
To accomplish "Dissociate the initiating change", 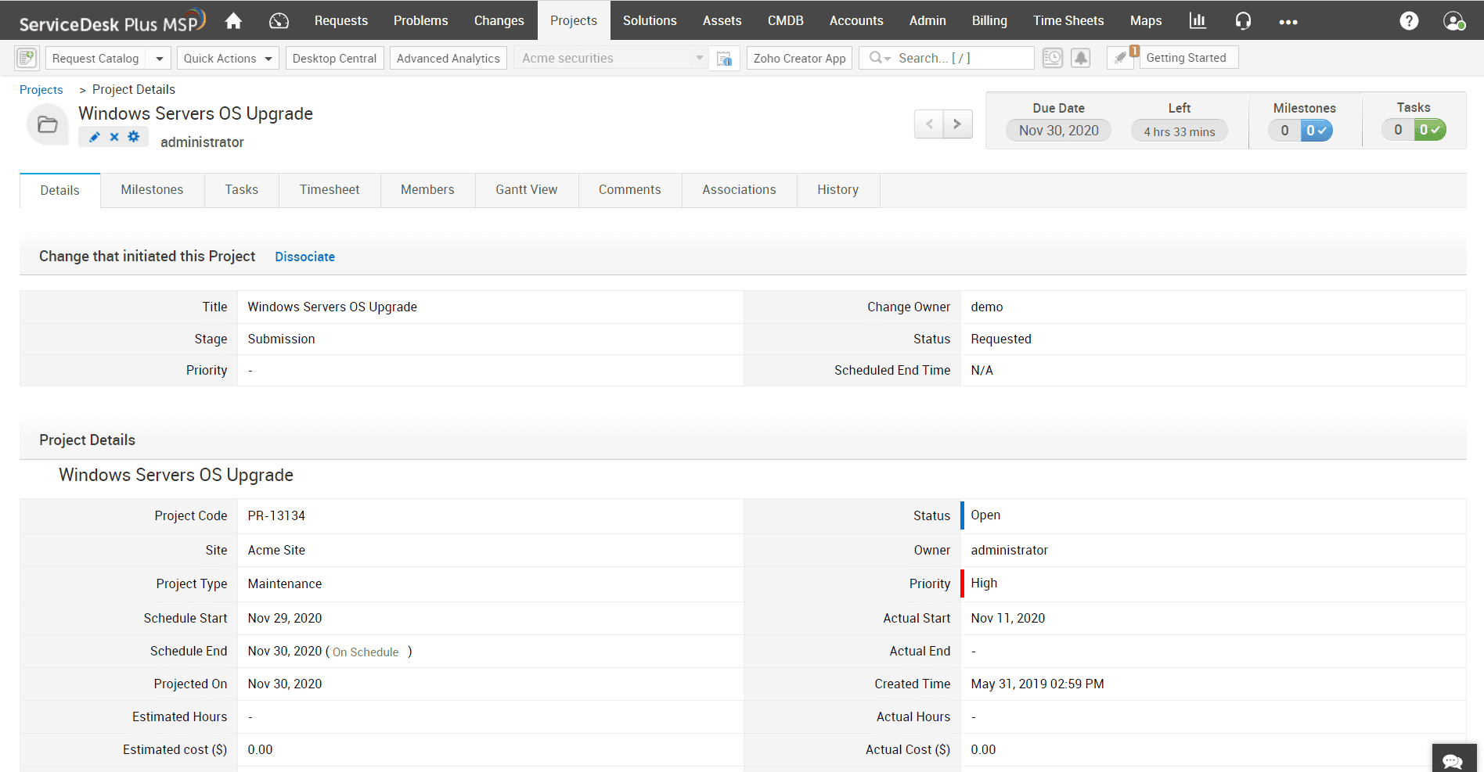I will 304,257.
